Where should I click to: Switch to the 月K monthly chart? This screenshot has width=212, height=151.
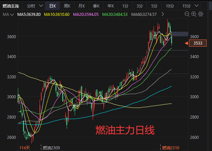[82, 6]
